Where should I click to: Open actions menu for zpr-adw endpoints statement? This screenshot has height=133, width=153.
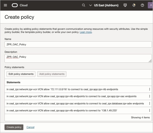(150, 103)
